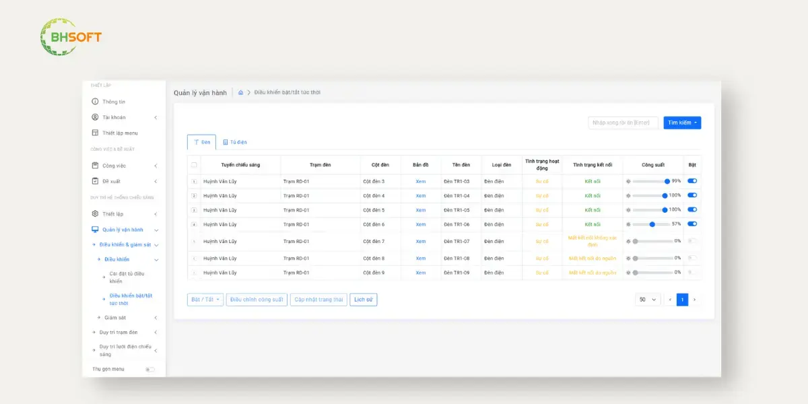Click the home icon in breadcrumb
Image resolution: width=808 pixels, height=404 pixels.
(x=240, y=92)
